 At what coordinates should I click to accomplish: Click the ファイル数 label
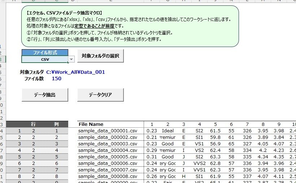pos(34,78)
